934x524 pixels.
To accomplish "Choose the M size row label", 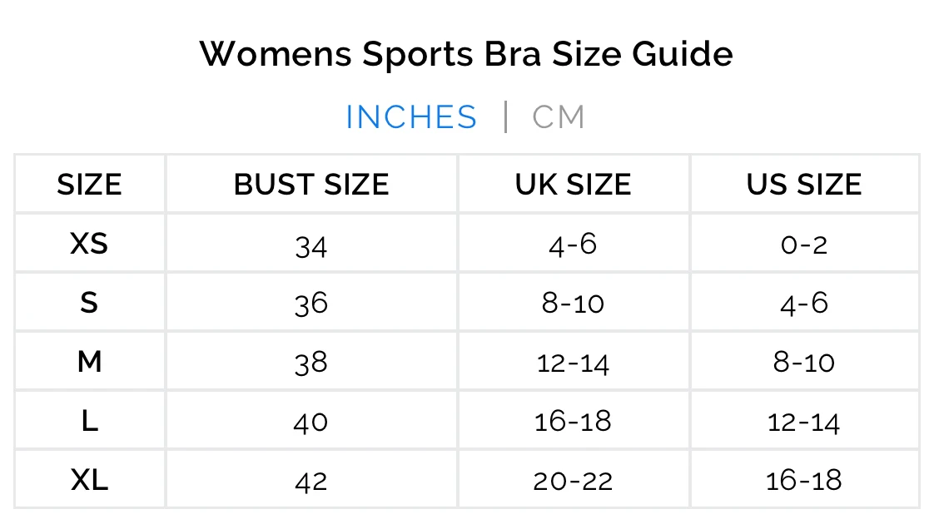I will pos(89,362).
